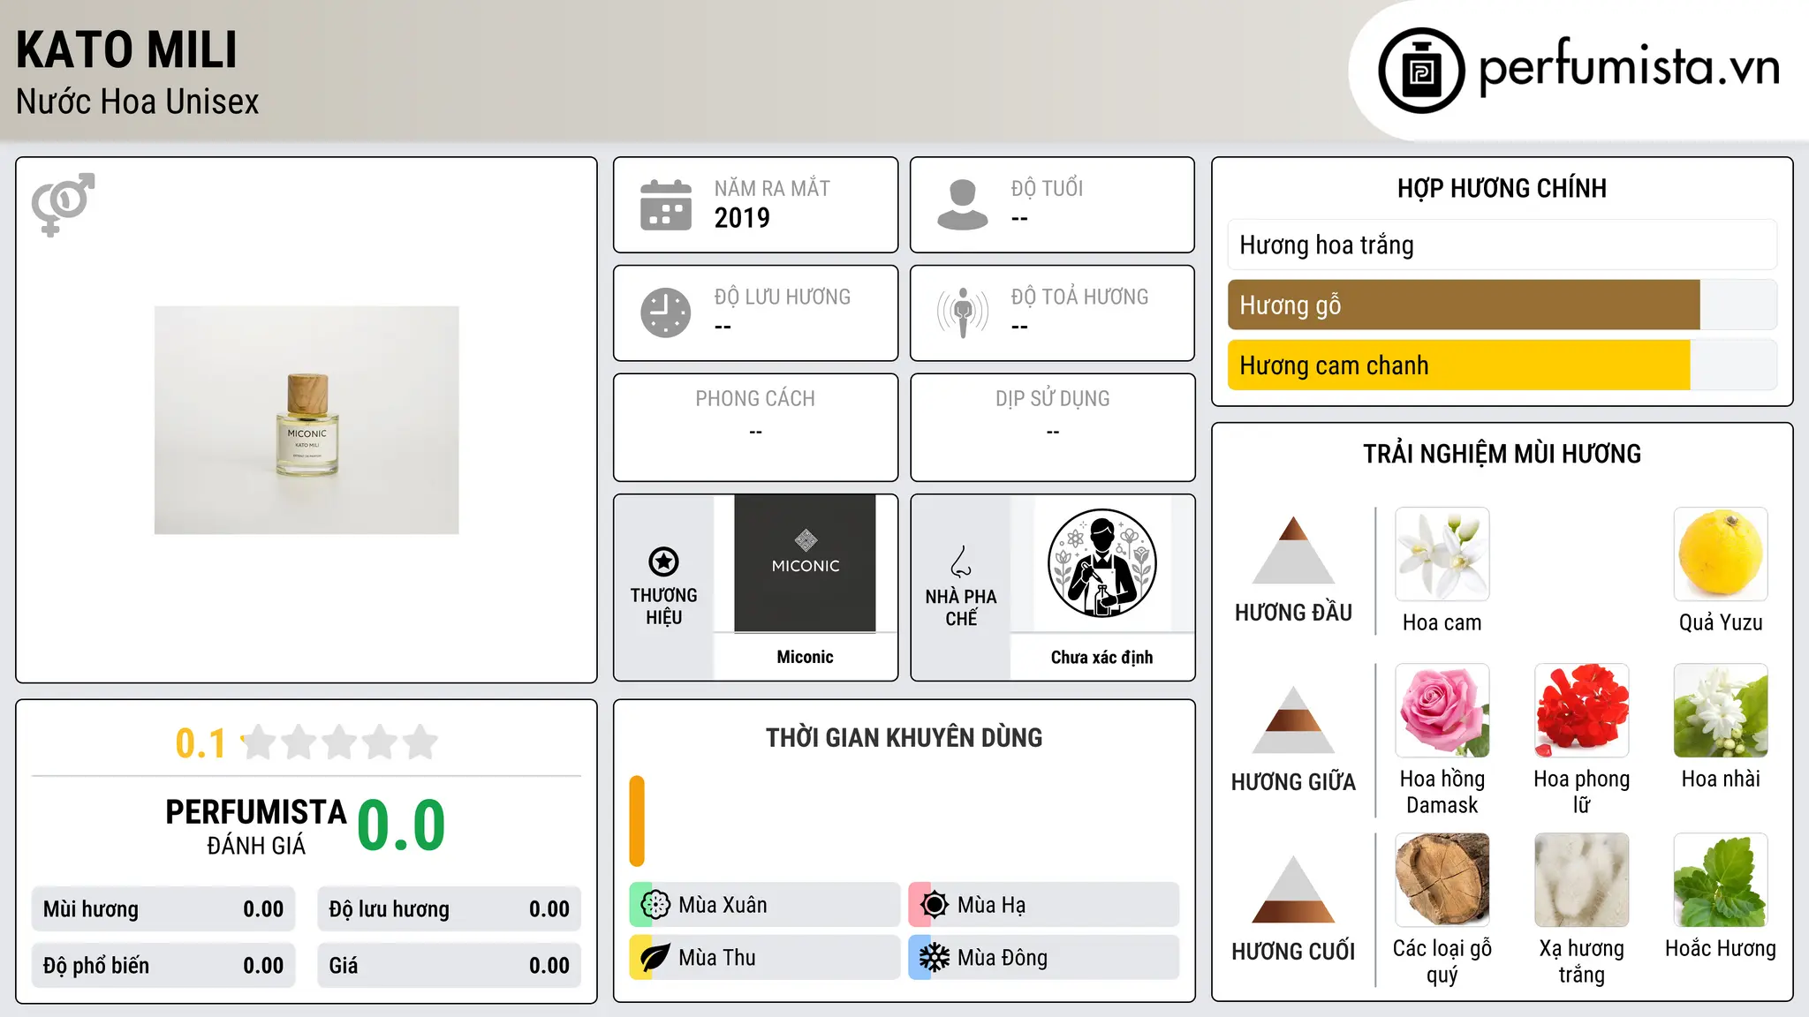Click the THỜI GIAN KHUYÊN DÙNG heading

pos(904,737)
